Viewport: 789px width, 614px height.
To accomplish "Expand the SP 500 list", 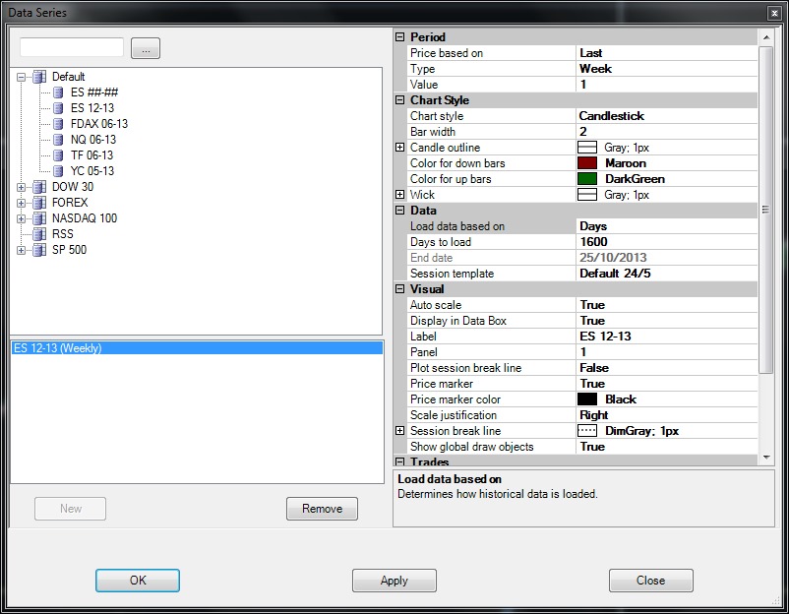I will 21,250.
